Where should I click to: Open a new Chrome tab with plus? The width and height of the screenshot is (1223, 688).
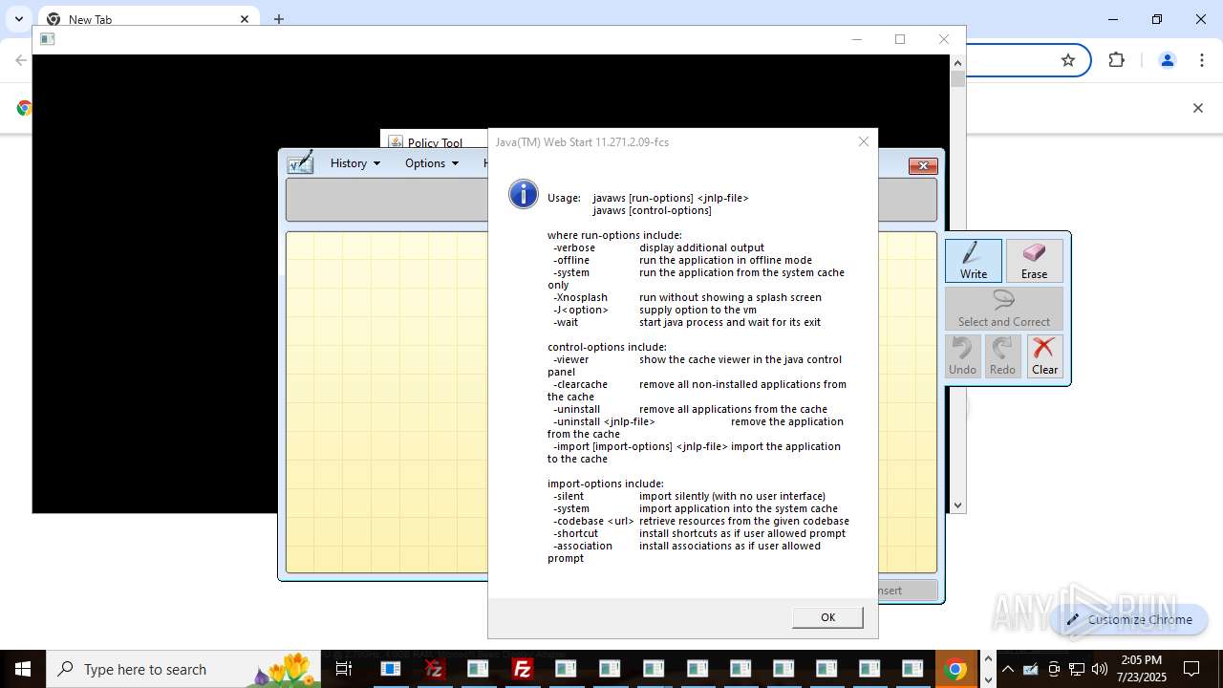[279, 19]
